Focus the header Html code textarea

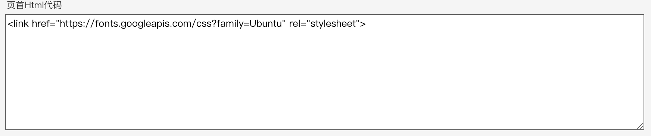coord(325,72)
